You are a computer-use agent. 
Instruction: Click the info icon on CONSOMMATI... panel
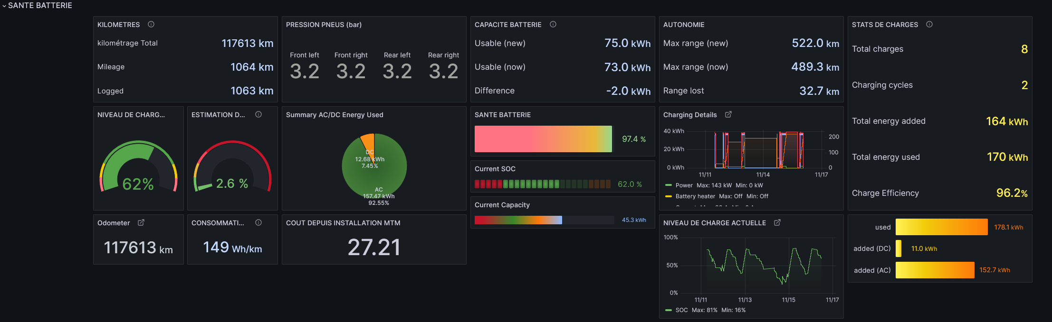[258, 222]
